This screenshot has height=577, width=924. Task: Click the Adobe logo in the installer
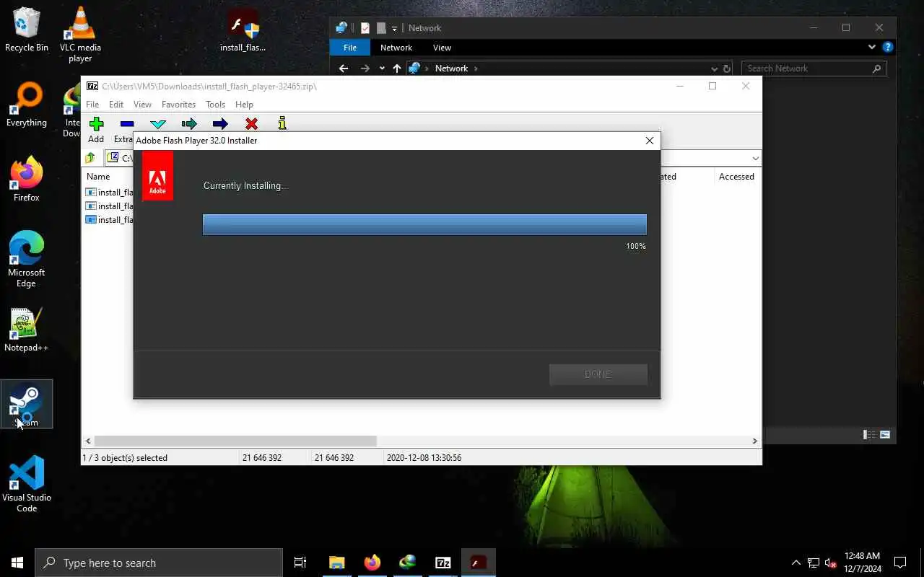click(157, 175)
